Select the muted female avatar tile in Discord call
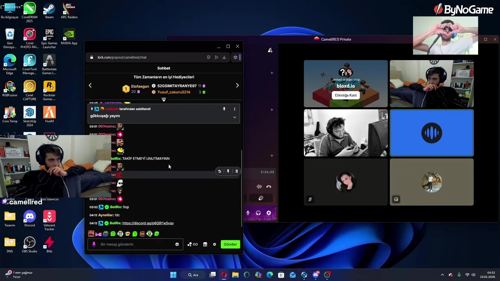500x281 pixels. (346, 182)
